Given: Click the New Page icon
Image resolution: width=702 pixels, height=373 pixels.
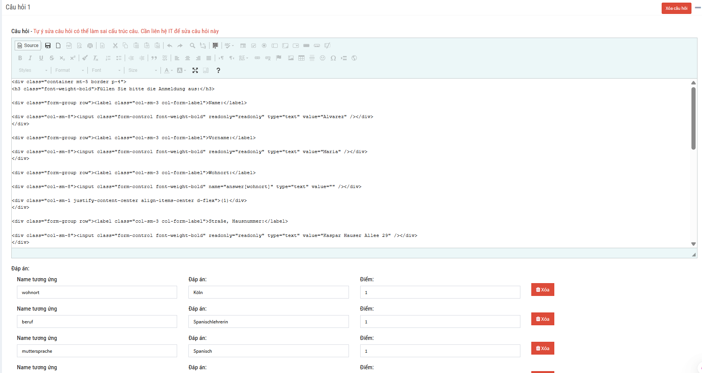Looking at the screenshot, I should click(x=58, y=45).
